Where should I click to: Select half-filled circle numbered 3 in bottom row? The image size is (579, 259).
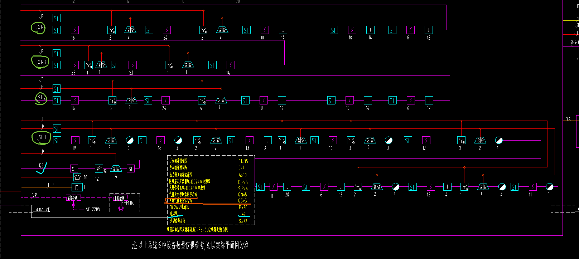502,187
